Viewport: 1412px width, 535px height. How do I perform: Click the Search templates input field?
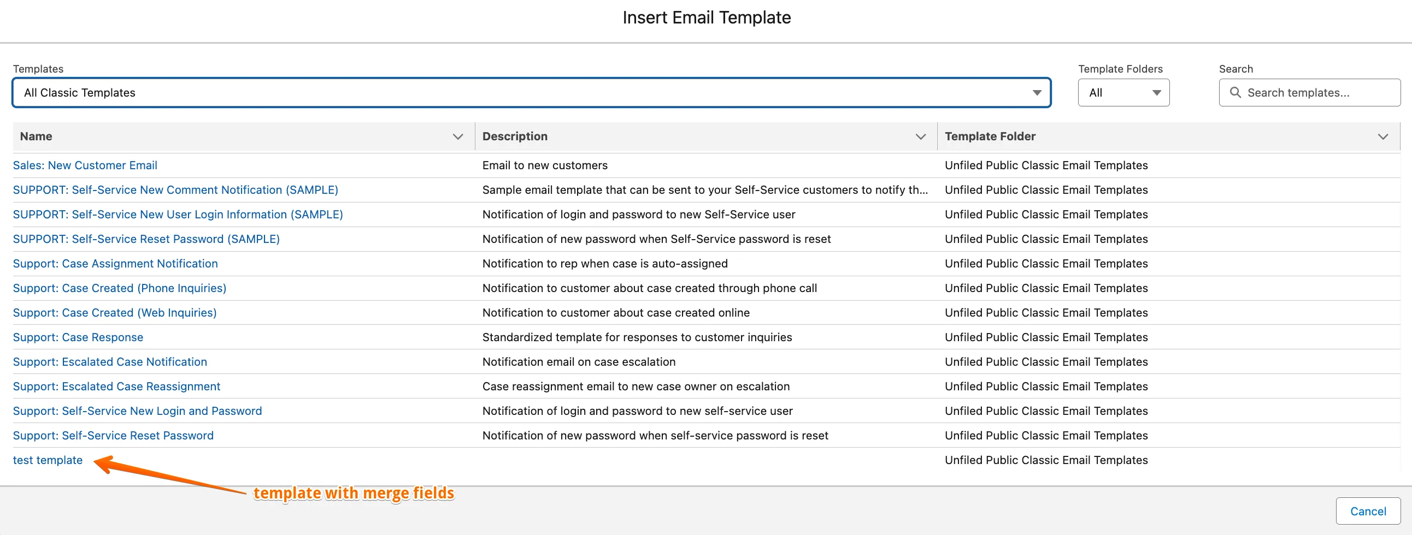[1315, 93]
